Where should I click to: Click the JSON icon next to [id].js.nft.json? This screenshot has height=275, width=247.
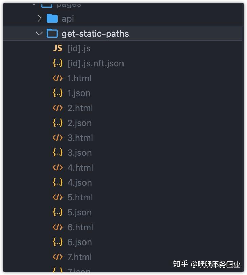pyautogui.click(x=57, y=63)
